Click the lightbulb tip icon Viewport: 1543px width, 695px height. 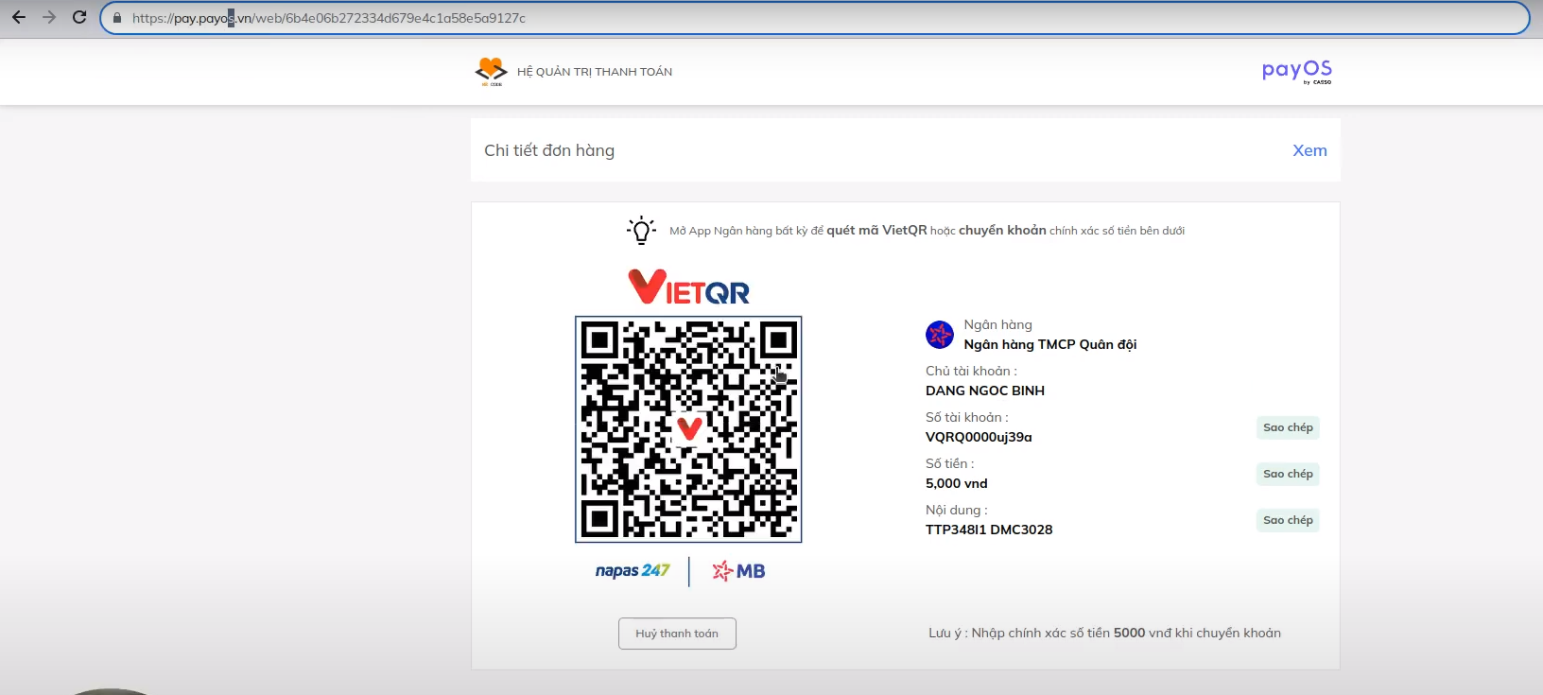point(641,230)
